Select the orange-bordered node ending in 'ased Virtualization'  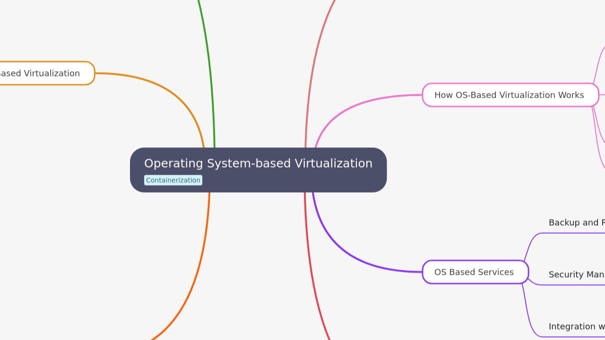point(47,73)
